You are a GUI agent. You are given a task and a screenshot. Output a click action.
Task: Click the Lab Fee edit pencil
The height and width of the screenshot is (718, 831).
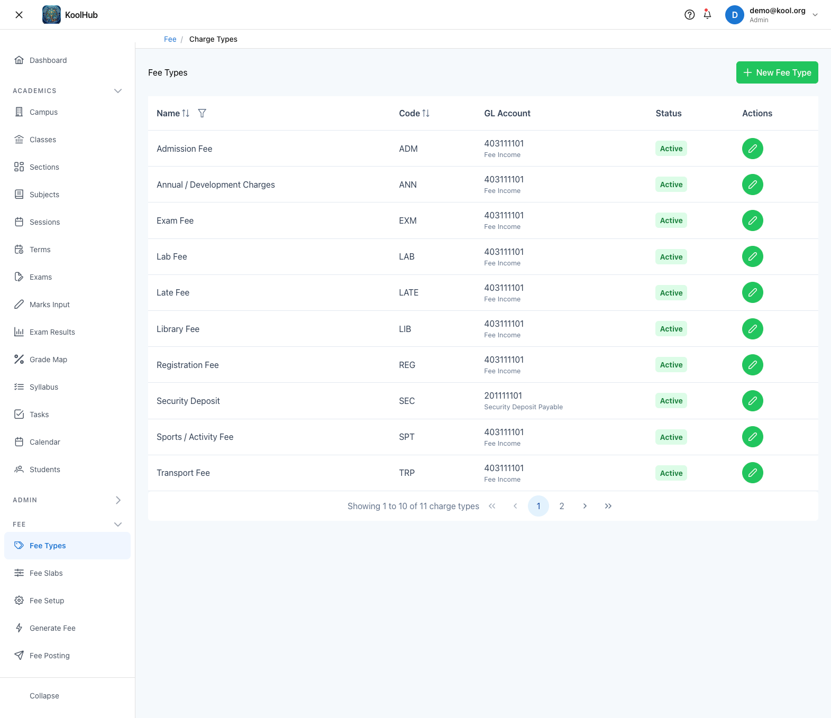pyautogui.click(x=752, y=256)
